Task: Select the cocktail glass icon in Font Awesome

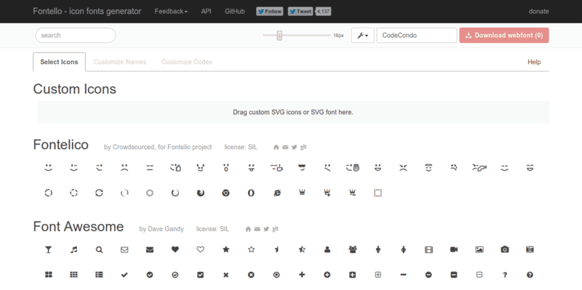Action: 48,249
